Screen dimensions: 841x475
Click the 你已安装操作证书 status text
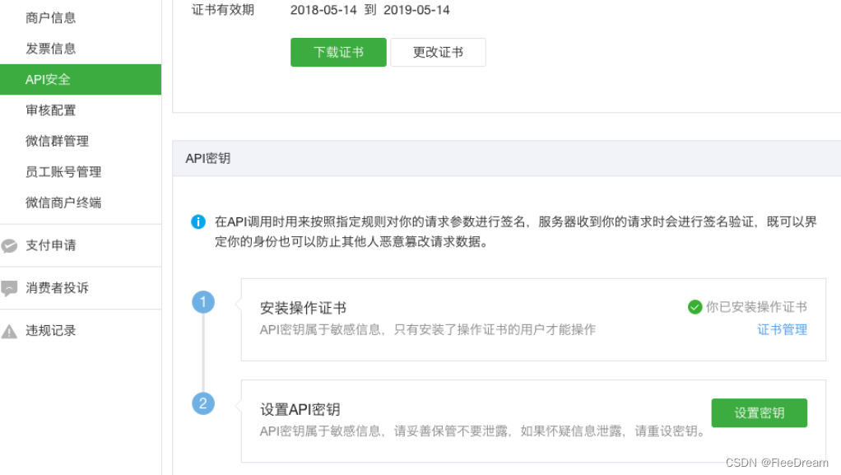[756, 307]
